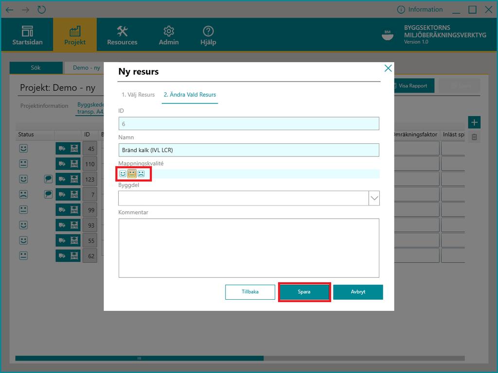Click the ID cell 99
This screenshot has width=498, height=373.
click(x=90, y=210)
